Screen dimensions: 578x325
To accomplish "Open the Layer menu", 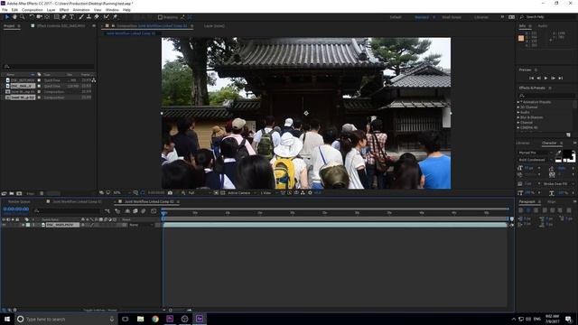I will [51, 10].
